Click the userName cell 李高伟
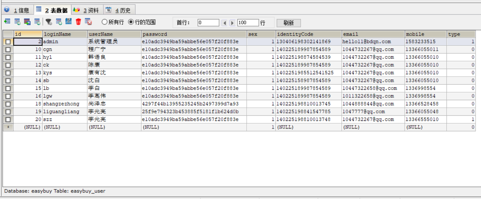Image resolution: width=481 pixels, height=199 pixels. click(x=114, y=96)
